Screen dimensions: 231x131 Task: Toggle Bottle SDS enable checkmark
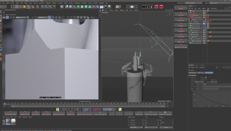pos(207,34)
